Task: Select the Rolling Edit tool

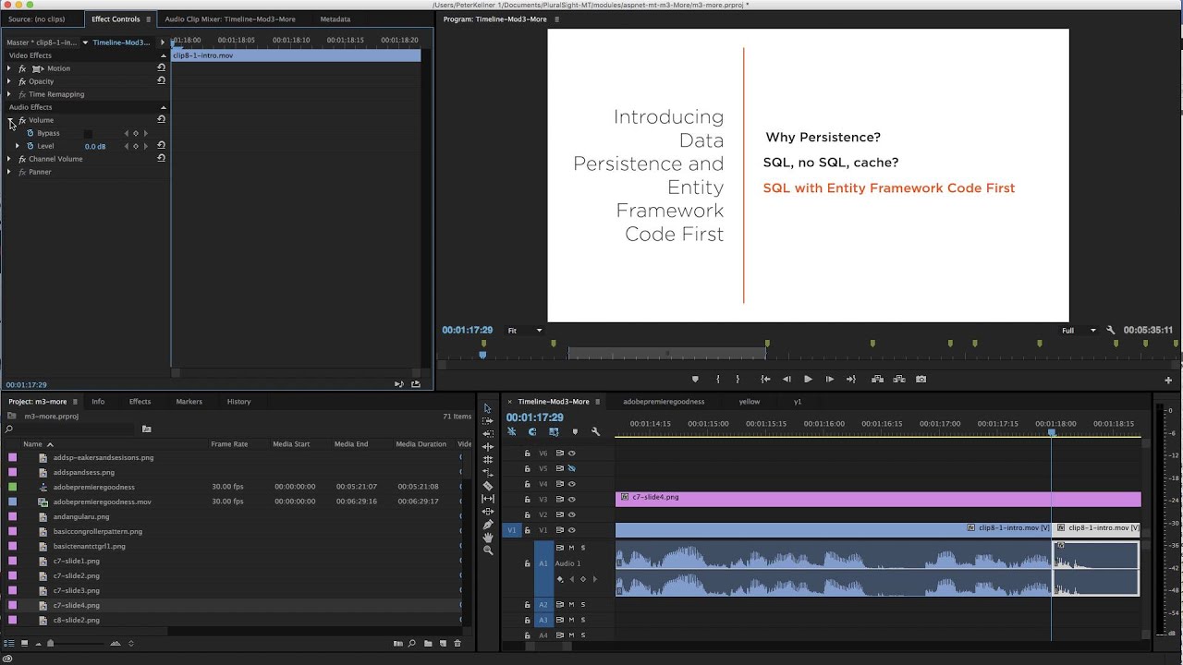Action: coord(488,459)
